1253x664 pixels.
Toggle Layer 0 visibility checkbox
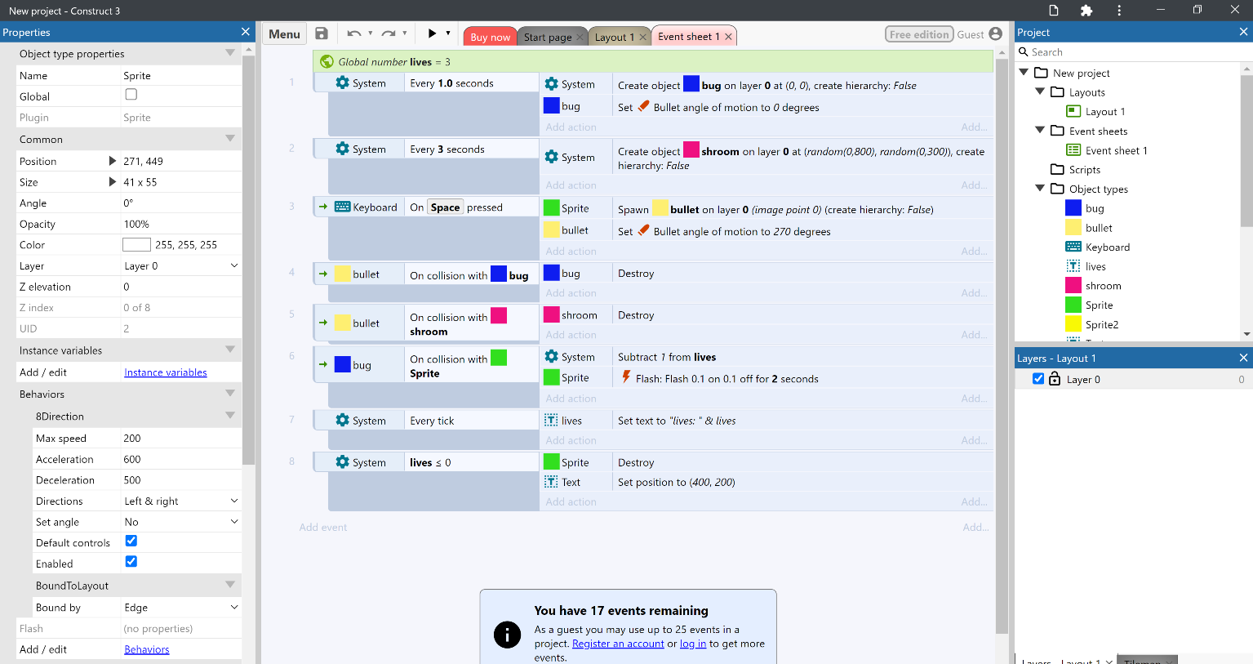1038,379
